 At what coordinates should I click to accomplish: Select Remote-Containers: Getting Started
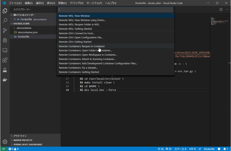(116, 72)
